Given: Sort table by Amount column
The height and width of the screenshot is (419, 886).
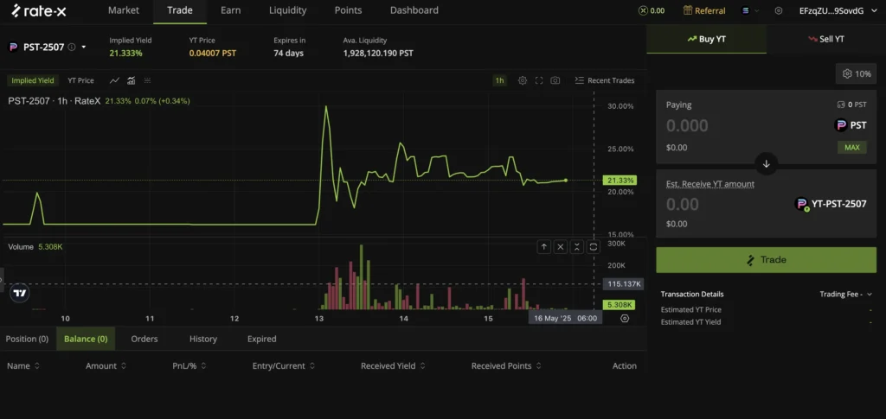Looking at the screenshot, I should pos(106,366).
